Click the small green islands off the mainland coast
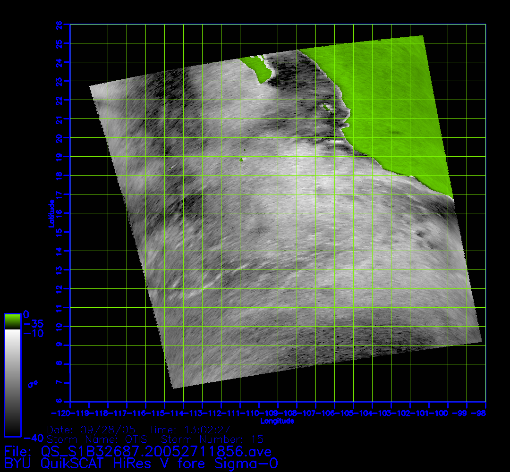510x472 pixels. pos(326,108)
